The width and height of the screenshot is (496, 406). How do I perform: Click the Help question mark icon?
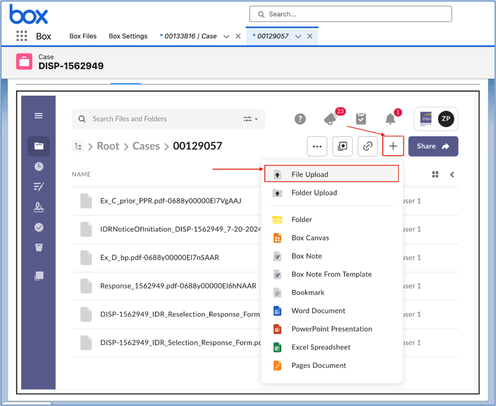coord(300,119)
